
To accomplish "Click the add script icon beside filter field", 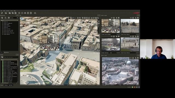I will (2, 57).
